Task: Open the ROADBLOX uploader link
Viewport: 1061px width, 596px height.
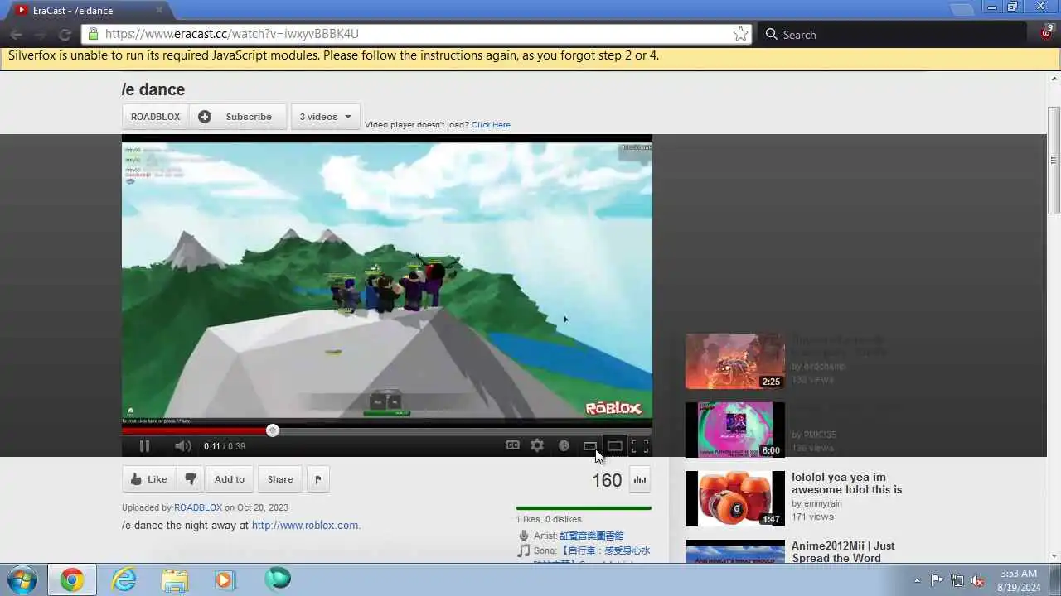Action: [x=198, y=507]
